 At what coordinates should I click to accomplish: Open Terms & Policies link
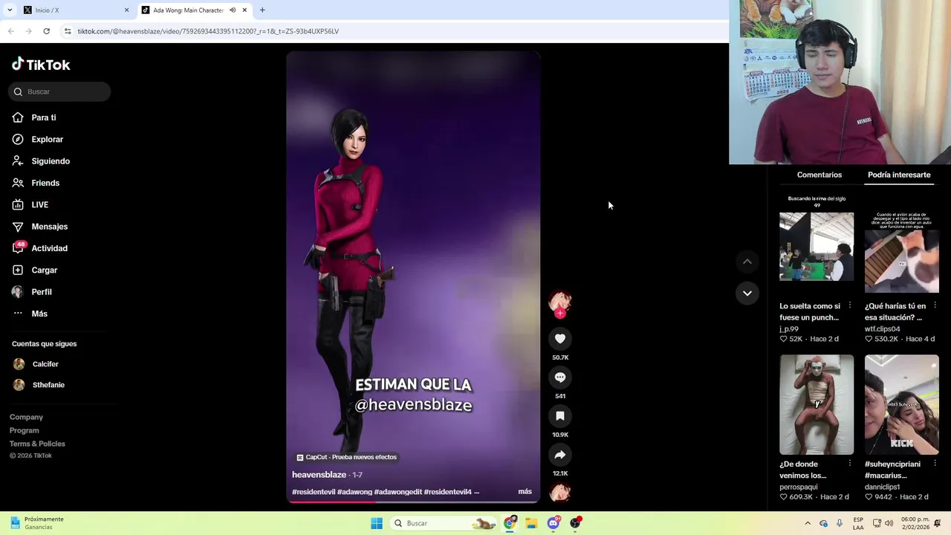click(x=37, y=444)
